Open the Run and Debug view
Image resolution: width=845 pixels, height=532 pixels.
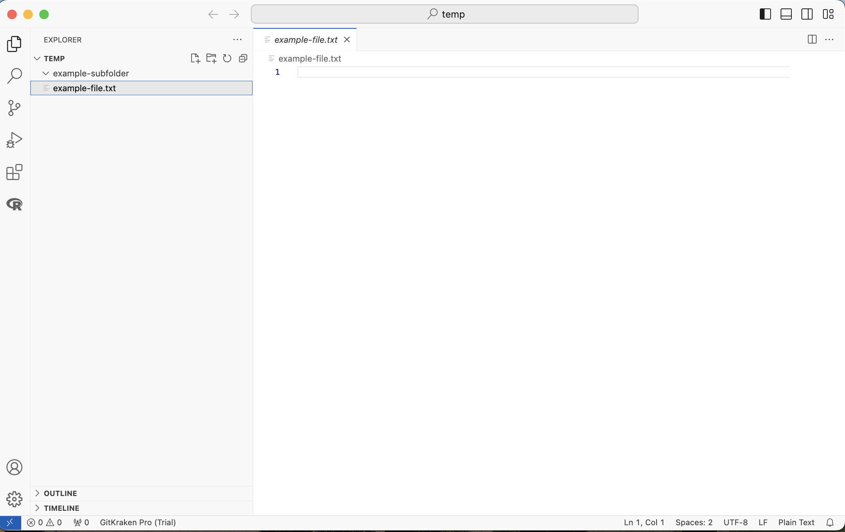14,140
